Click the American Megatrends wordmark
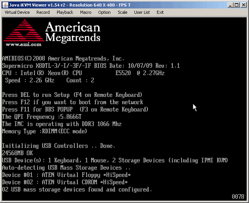249x203 pixels. pos(73,32)
